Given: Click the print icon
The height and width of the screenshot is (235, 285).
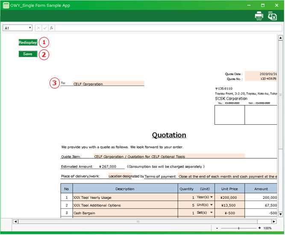Looking at the screenshot, I should pos(259,16).
